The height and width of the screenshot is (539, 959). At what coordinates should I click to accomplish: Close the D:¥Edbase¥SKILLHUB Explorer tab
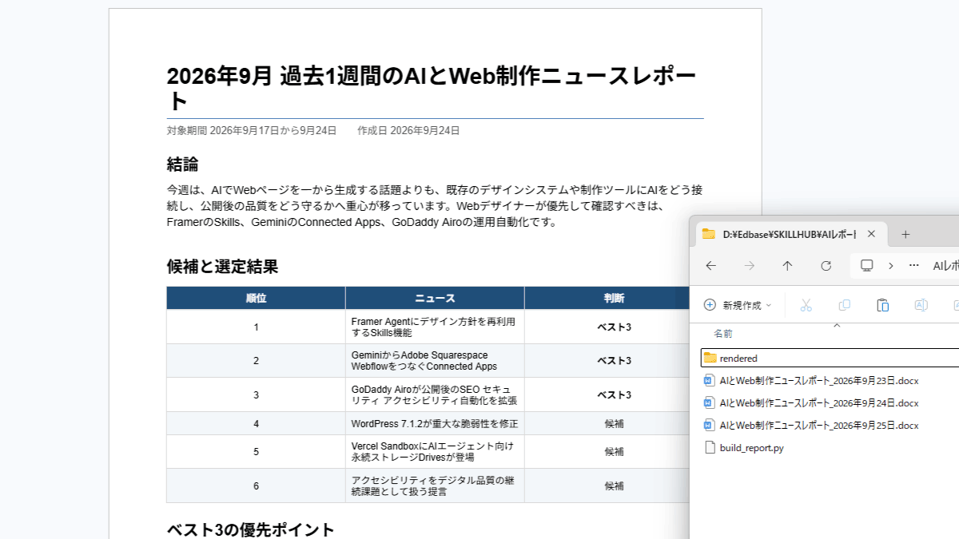tap(872, 234)
